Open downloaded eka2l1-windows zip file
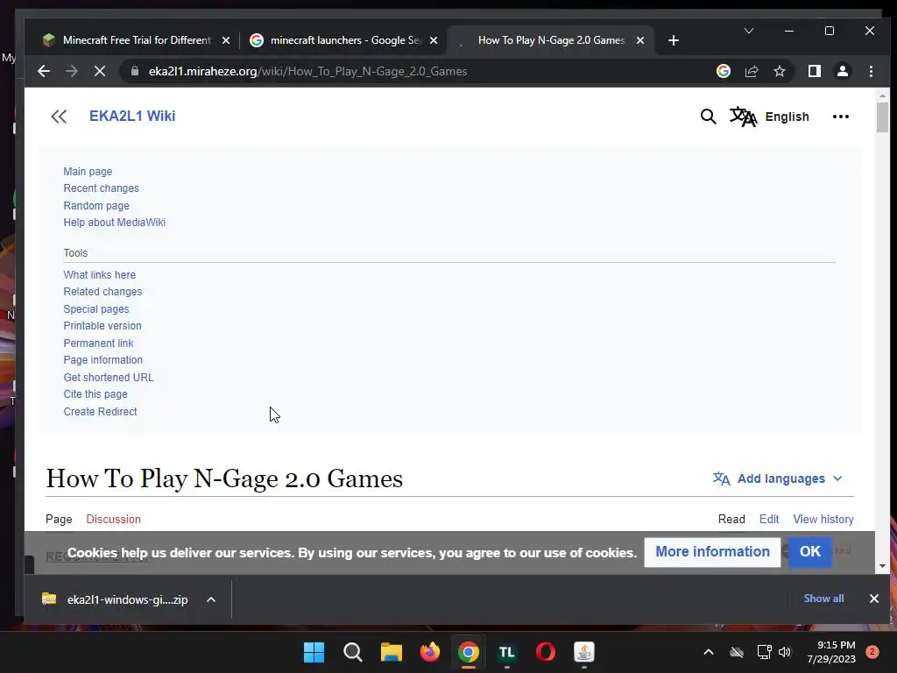897x673 pixels. [115, 599]
